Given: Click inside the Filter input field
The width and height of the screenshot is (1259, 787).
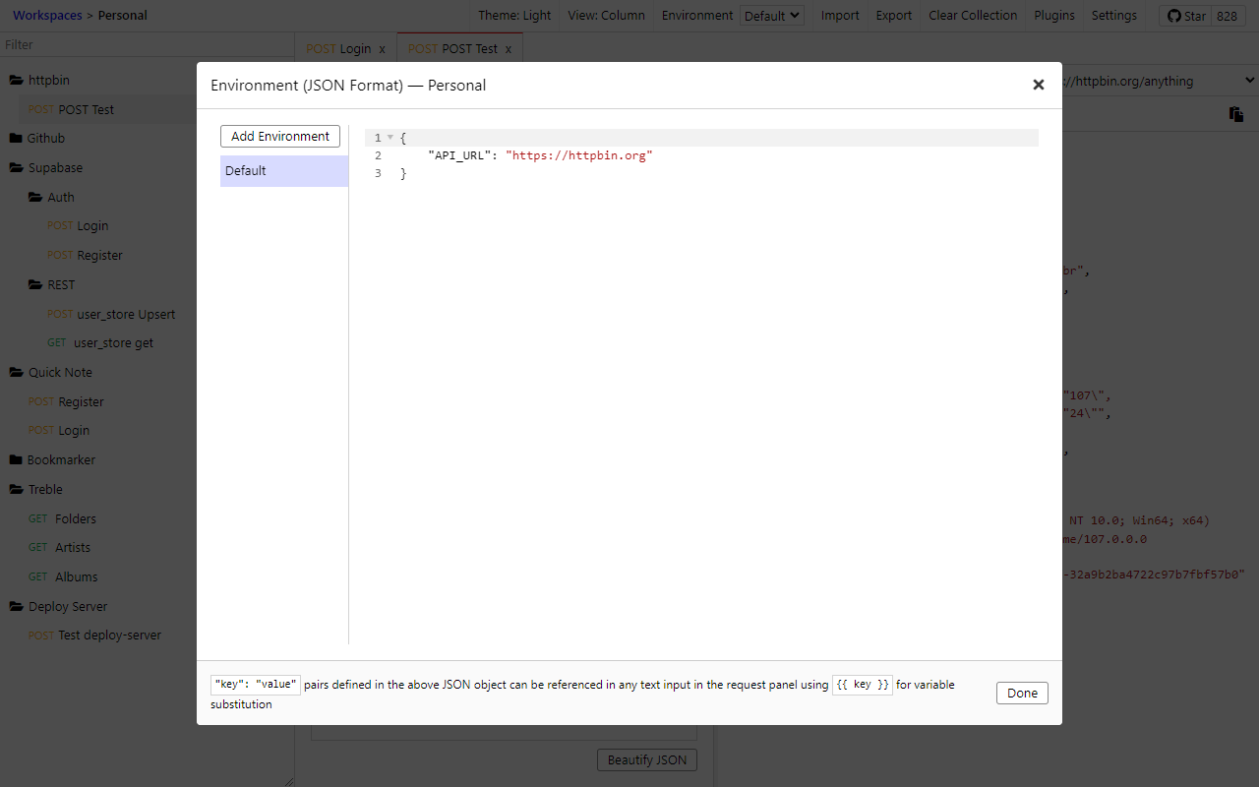Looking at the screenshot, I should tap(148, 45).
